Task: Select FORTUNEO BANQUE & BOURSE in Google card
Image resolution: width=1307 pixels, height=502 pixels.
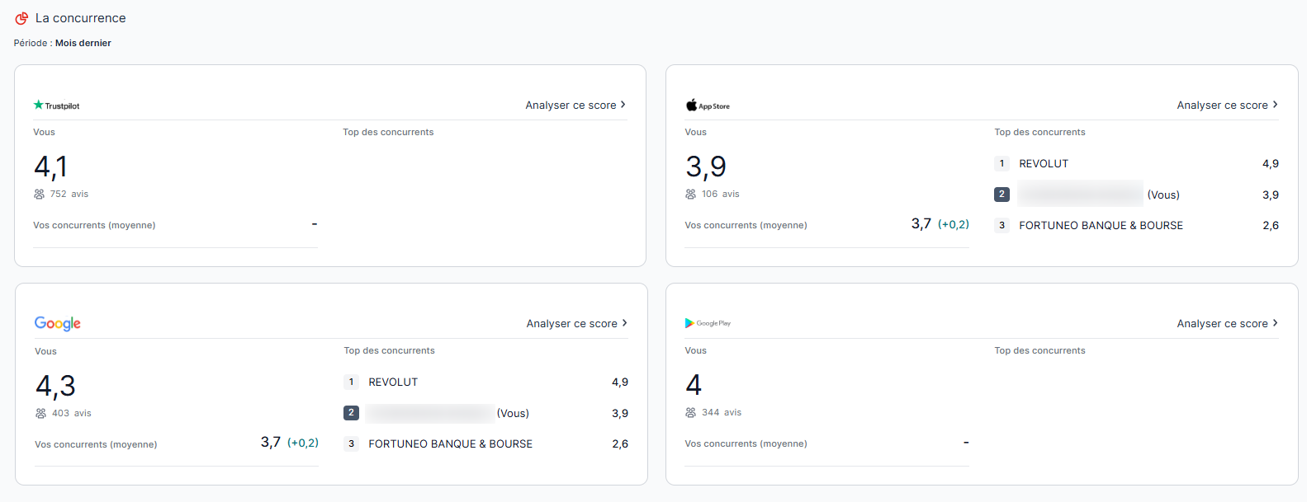Action: pos(450,444)
